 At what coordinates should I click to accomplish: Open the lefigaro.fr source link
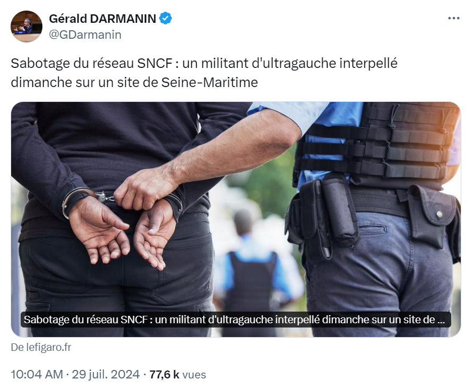pos(41,347)
